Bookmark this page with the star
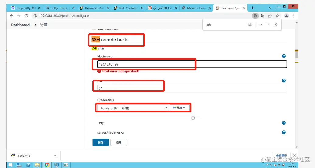 tap(277, 16)
